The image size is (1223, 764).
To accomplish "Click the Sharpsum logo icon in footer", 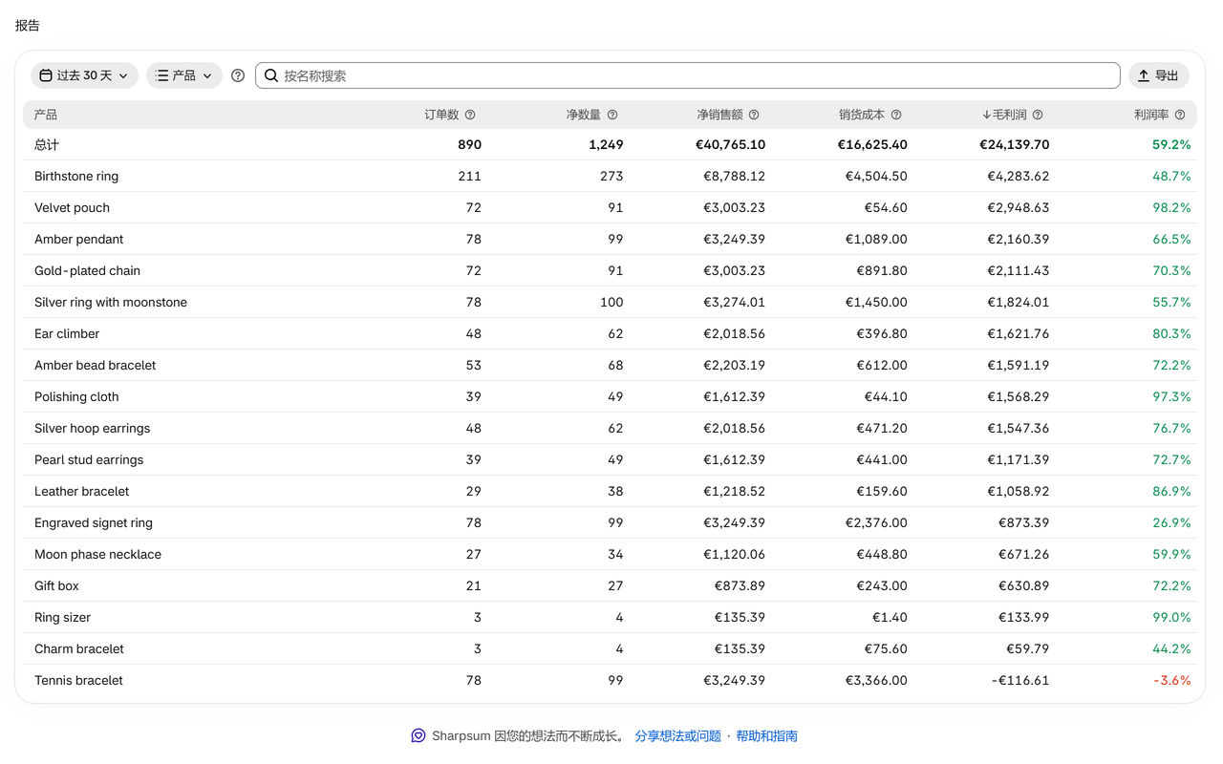I will point(418,735).
